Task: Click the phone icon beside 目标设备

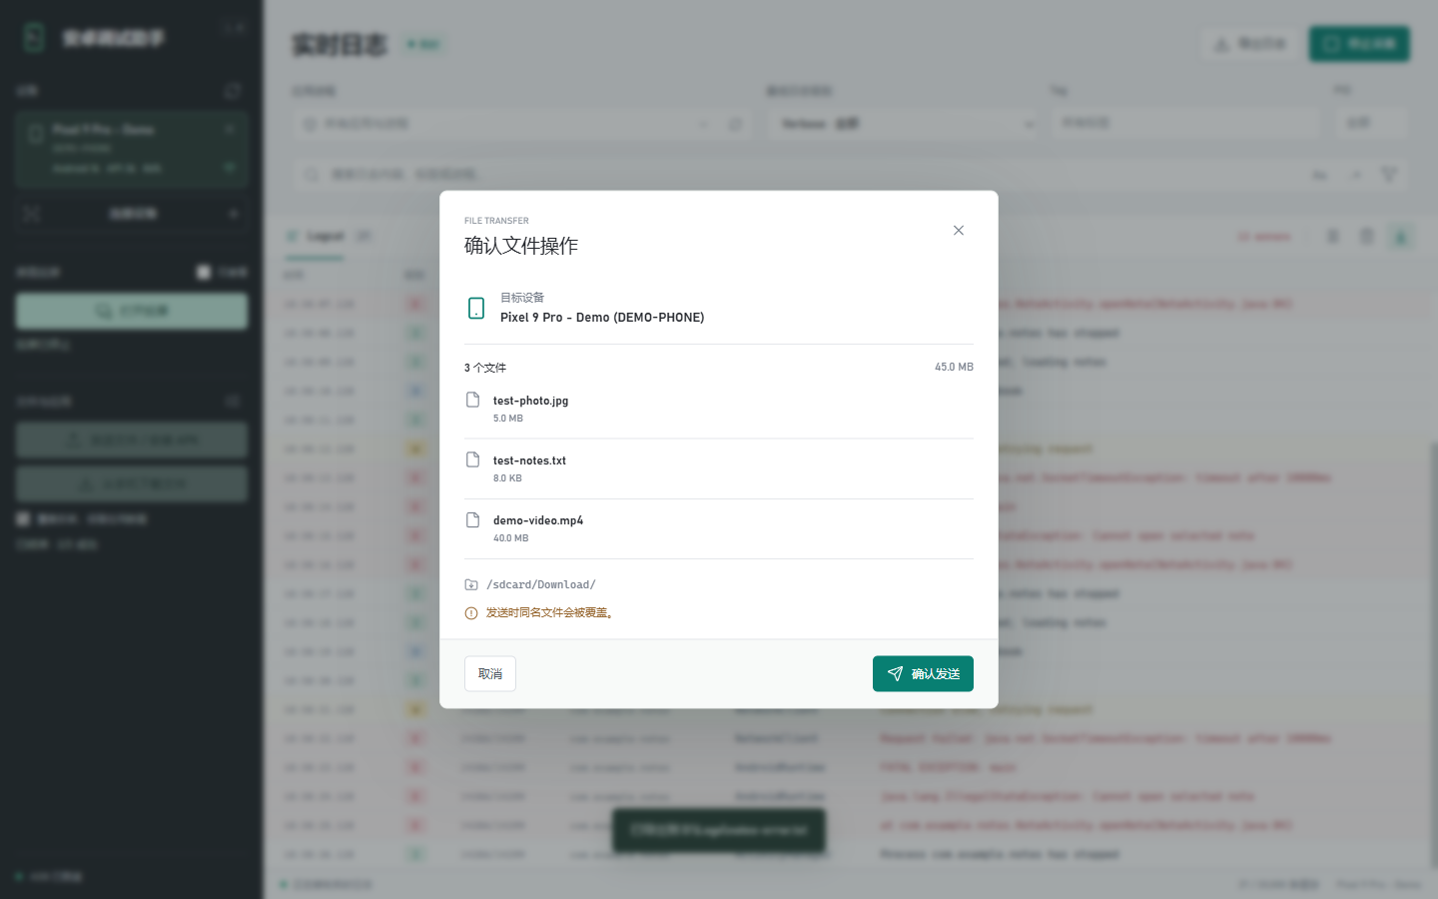Action: [476, 308]
